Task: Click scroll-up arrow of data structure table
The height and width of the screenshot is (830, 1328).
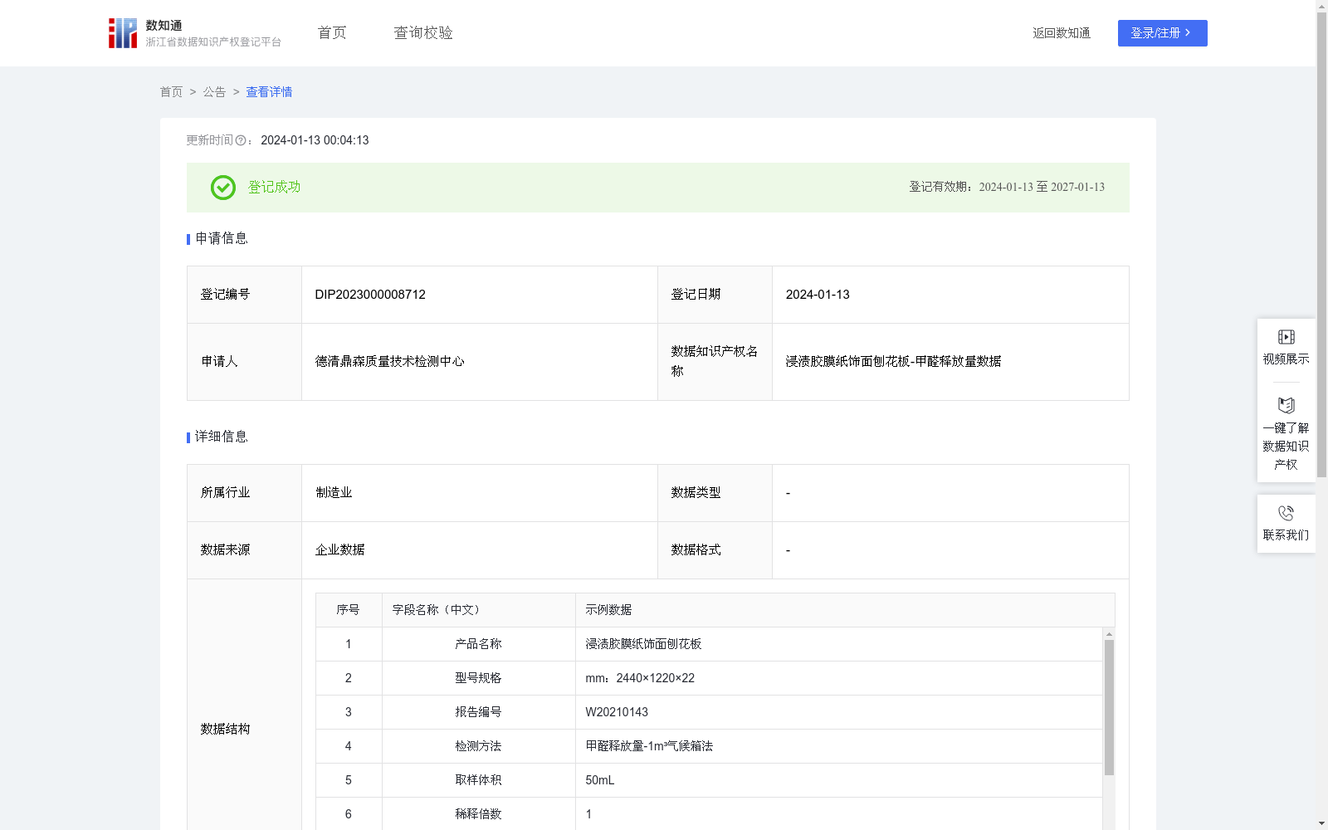Action: (x=1109, y=634)
